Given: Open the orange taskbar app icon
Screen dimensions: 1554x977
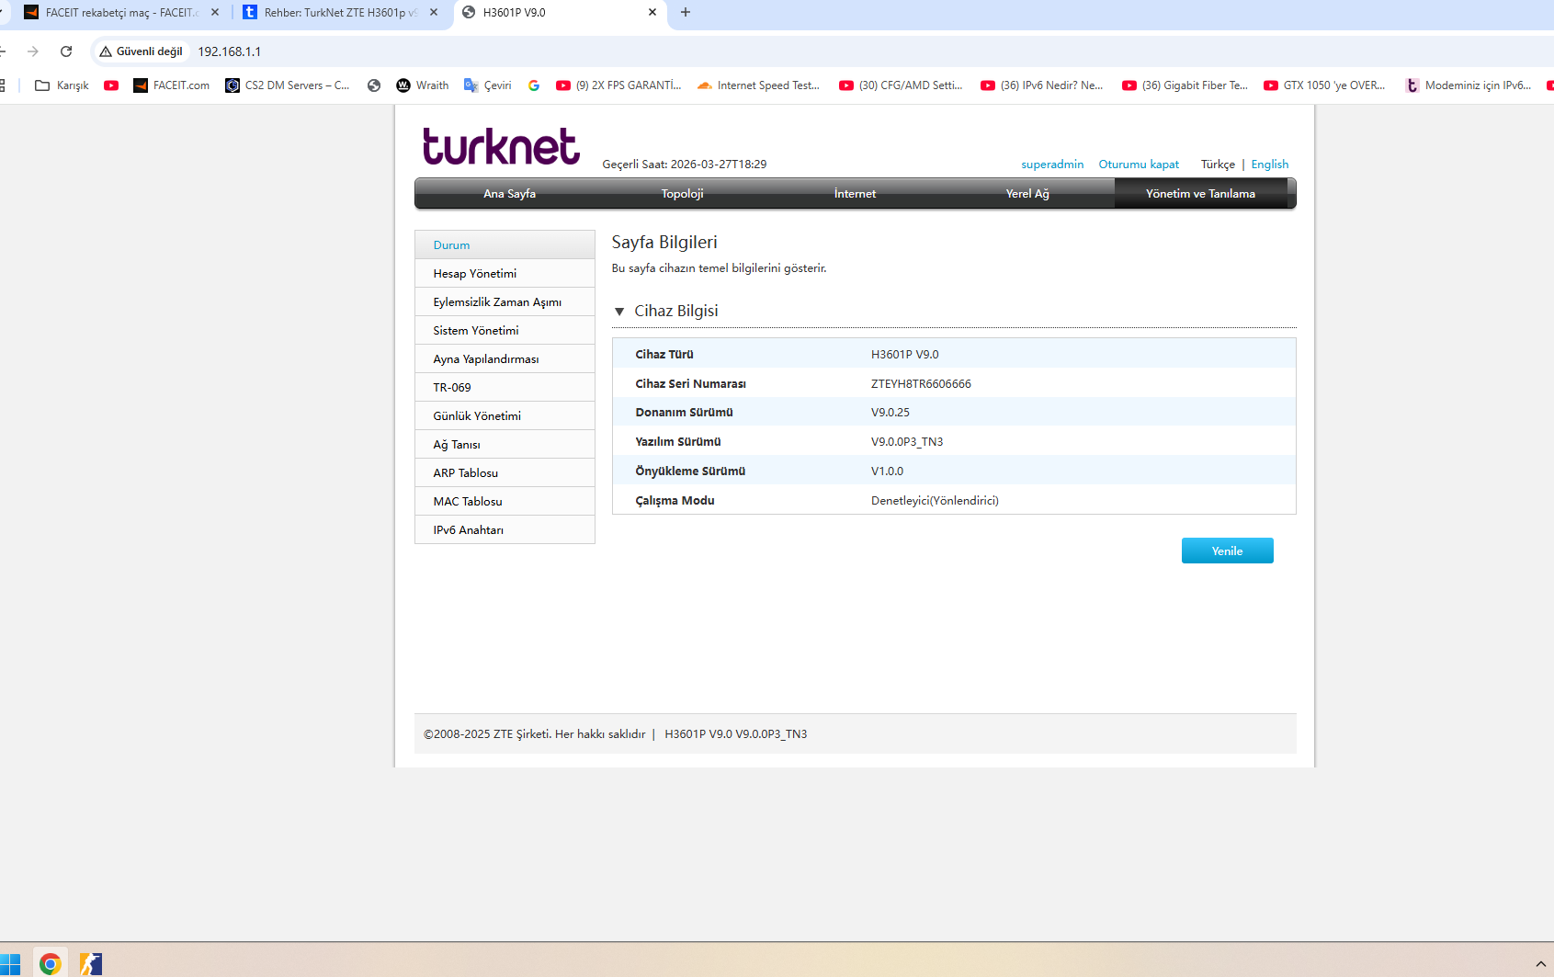Looking at the screenshot, I should 91,963.
